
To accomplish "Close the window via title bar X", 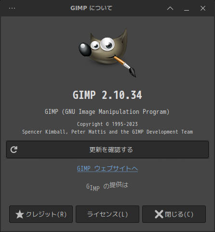I will pyautogui.click(x=203, y=8).
